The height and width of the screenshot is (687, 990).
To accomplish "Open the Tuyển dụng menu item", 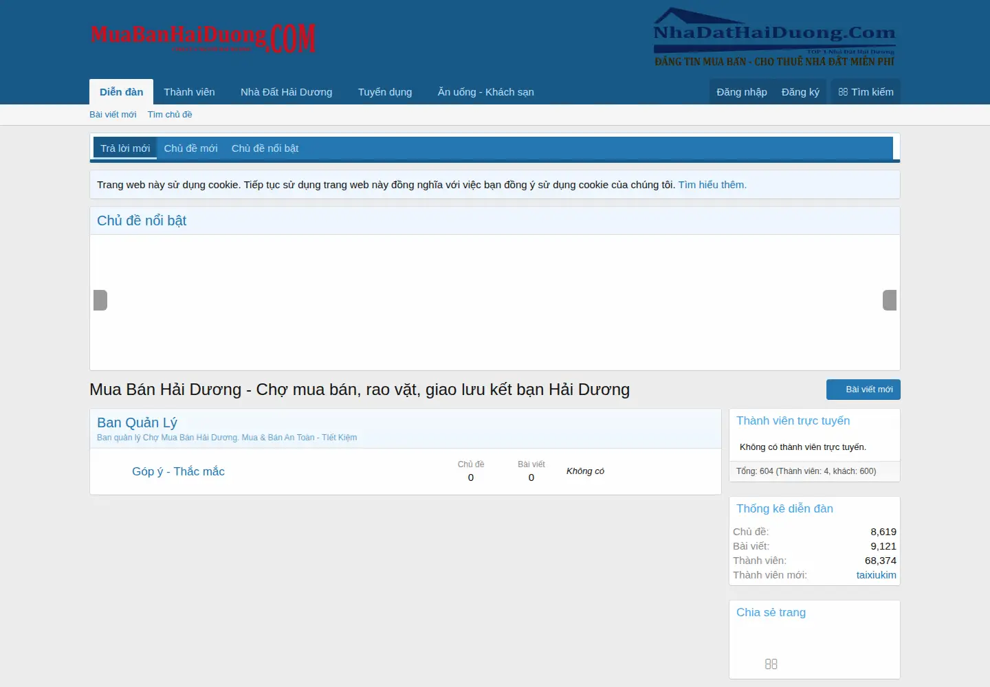I will pyautogui.click(x=385, y=92).
